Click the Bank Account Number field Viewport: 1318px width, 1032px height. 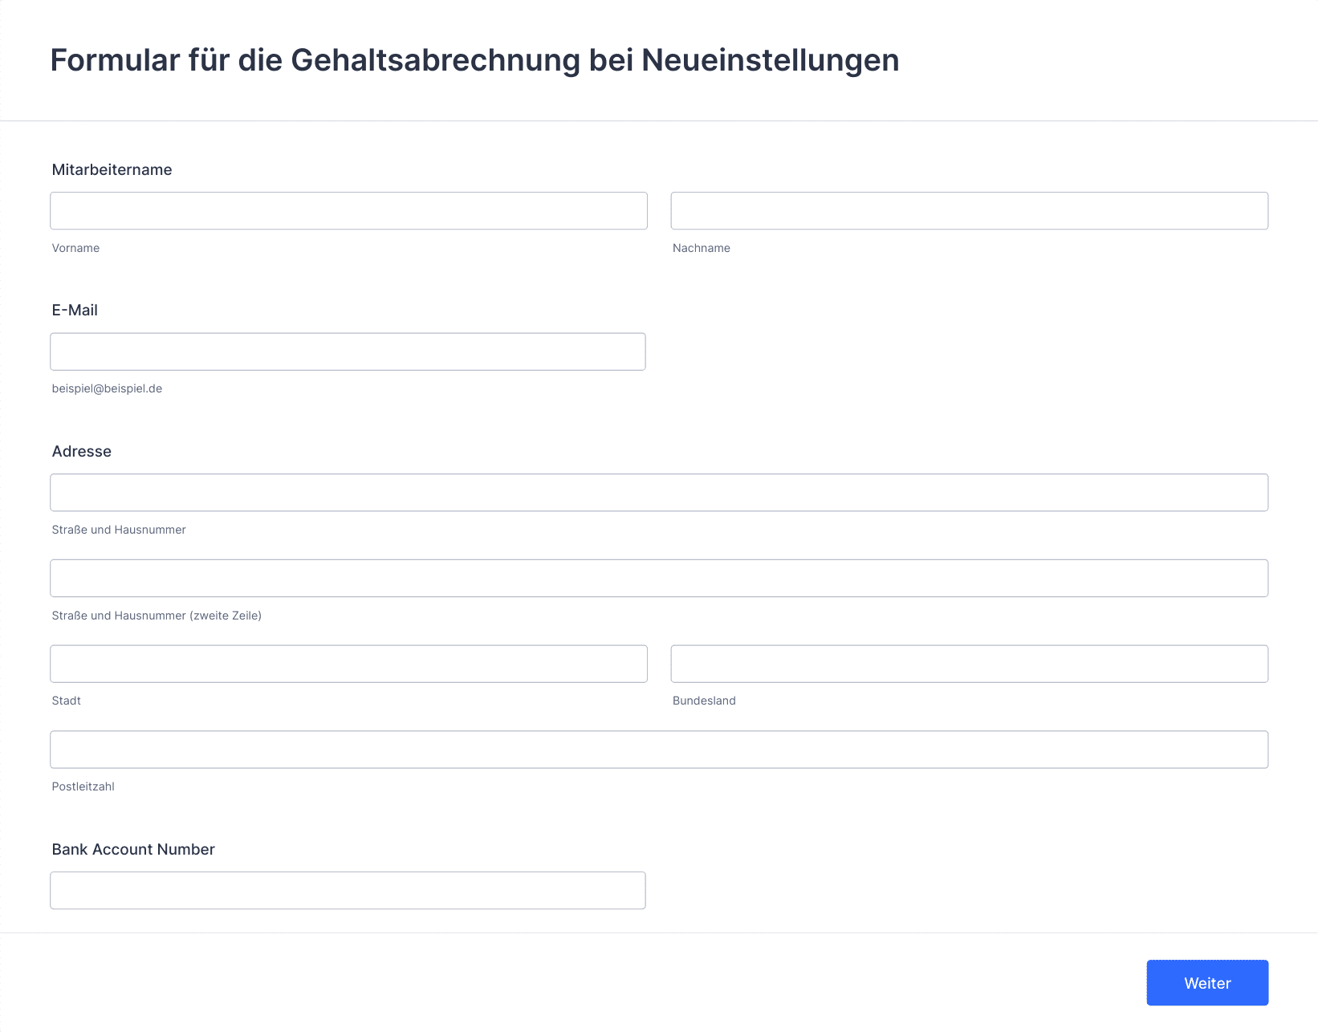[348, 891]
